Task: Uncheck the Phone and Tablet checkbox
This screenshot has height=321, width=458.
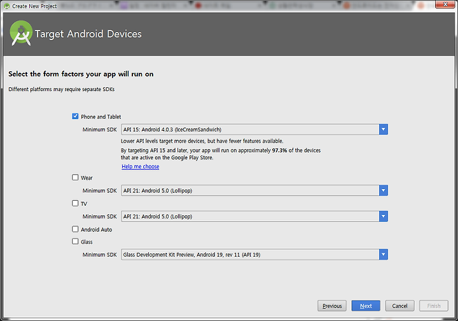Action: point(75,117)
